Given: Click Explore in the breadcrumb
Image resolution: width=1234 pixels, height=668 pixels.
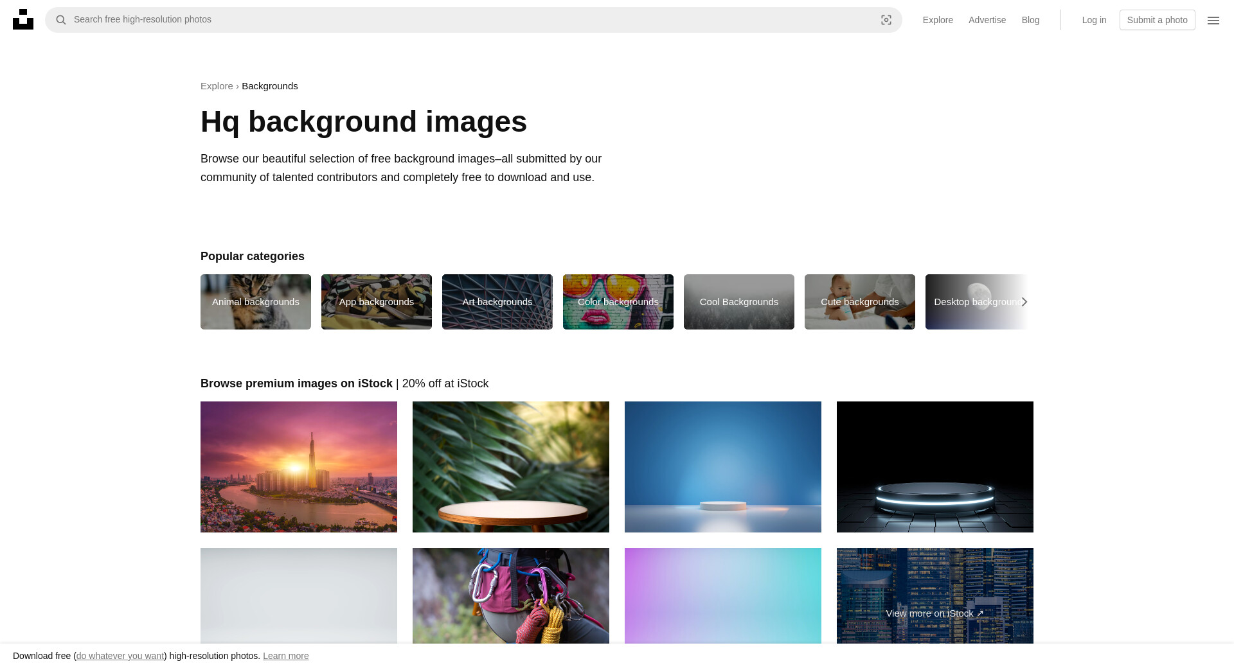Looking at the screenshot, I should tap(217, 86).
